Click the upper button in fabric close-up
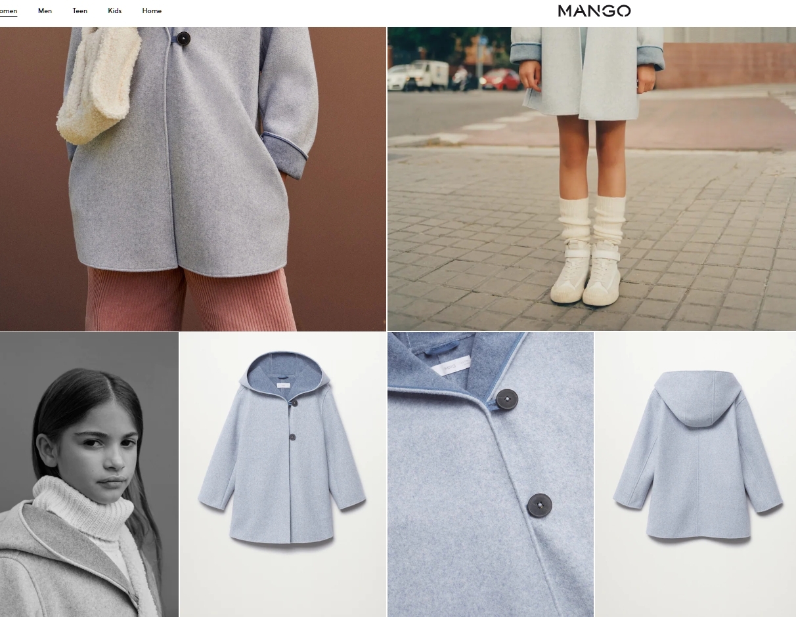This screenshot has height=617, width=796. (x=506, y=399)
